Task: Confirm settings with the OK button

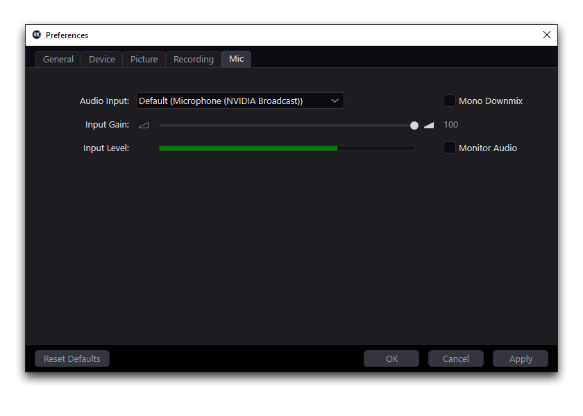Action: (391, 359)
